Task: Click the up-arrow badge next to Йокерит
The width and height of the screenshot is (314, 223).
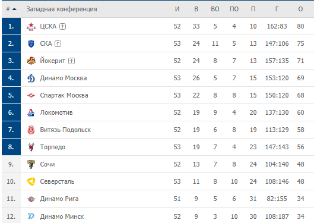Action: 71,61
